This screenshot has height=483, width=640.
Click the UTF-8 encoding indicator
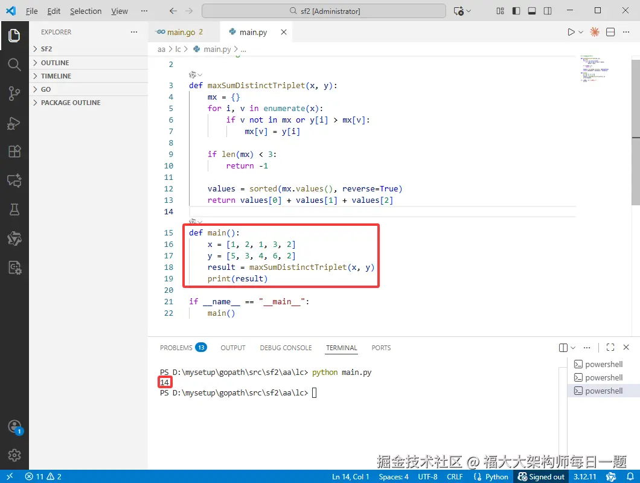(427, 476)
